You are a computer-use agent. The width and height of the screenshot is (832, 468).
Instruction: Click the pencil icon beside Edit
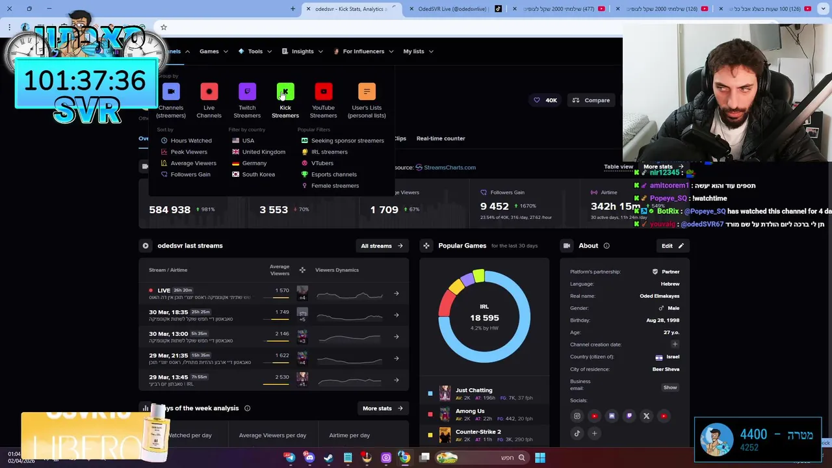(x=681, y=246)
